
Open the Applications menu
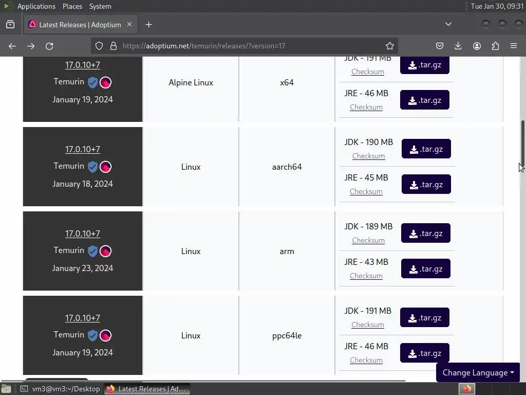(x=36, y=6)
